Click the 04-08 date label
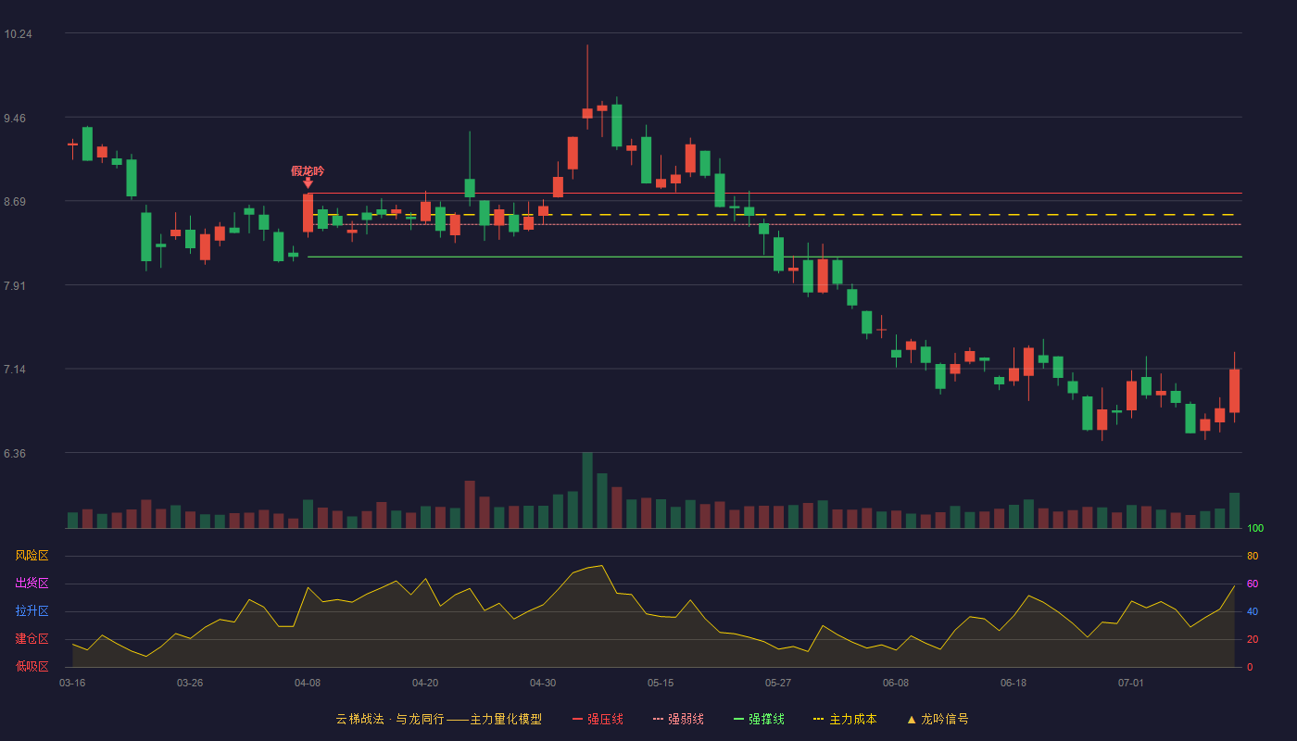1297x741 pixels. [x=308, y=683]
